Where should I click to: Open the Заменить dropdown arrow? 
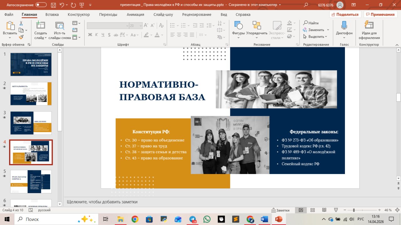pos(328,30)
